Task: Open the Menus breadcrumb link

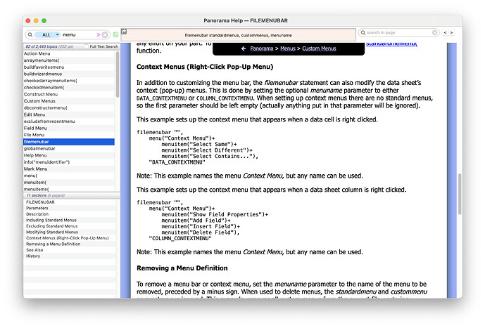Action: tap(288, 48)
